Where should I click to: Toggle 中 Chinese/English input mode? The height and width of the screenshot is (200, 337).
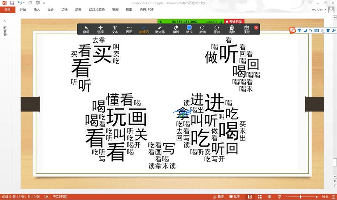pos(299,30)
